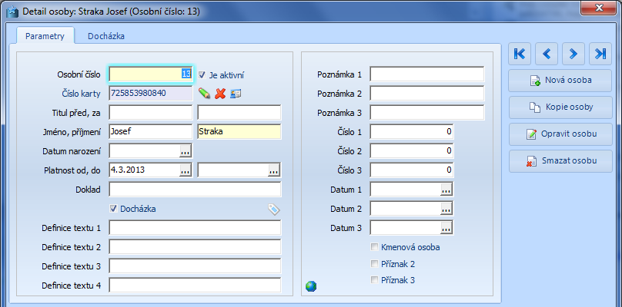Go to the first person record
Viewport: 622px width, 307px height.
[x=520, y=54]
